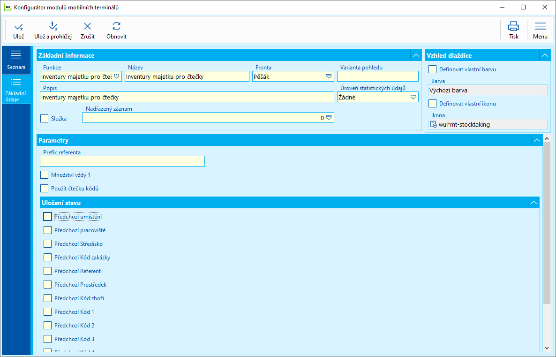The width and height of the screenshot is (556, 357).
Task: Click the Tisk printer icon
Action: (513, 26)
